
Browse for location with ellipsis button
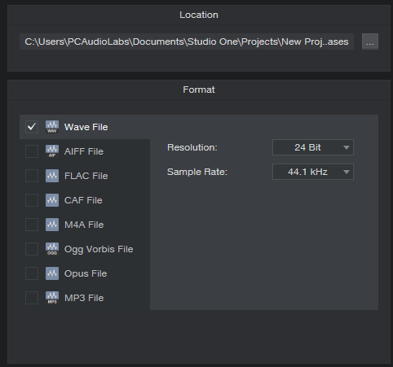click(x=370, y=42)
